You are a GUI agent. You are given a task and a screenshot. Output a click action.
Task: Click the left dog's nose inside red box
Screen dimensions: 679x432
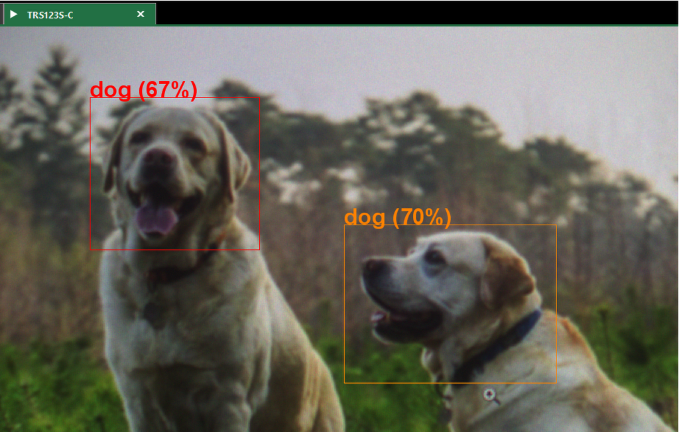click(x=159, y=158)
